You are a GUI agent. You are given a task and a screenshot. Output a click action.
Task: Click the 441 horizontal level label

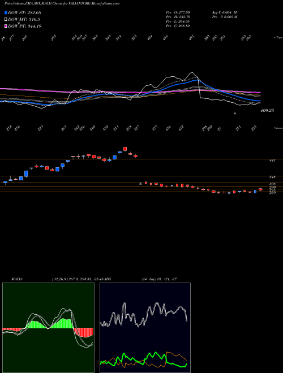[272, 161]
